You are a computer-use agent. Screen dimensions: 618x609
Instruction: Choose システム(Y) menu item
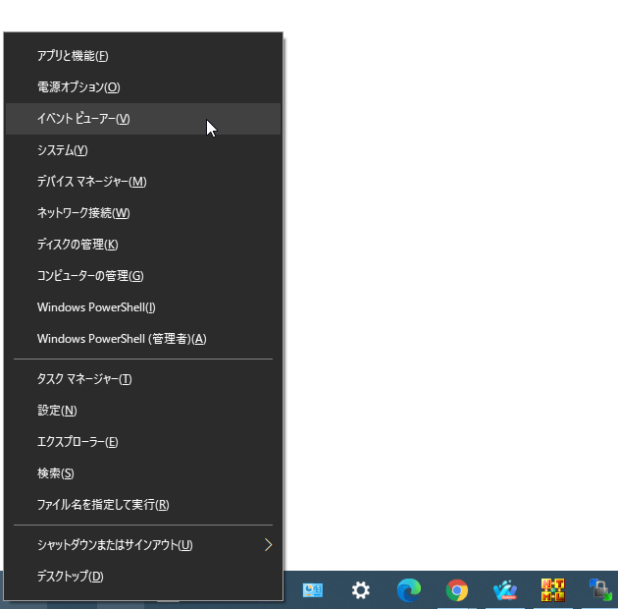tap(143, 150)
